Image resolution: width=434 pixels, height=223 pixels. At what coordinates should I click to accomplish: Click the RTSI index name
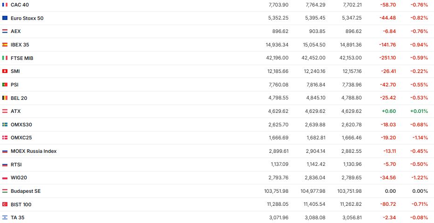[16, 164]
